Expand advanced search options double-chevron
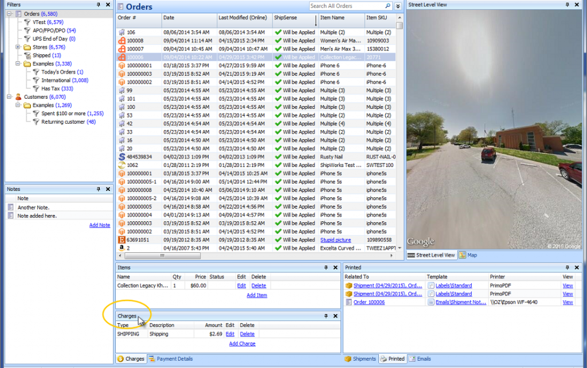Viewport: 587px width, 368px height. click(398, 6)
